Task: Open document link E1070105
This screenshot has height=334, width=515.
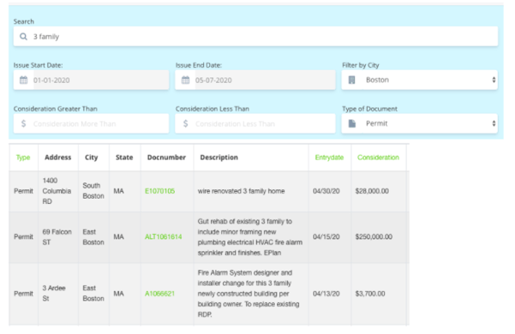Action: tap(159, 191)
